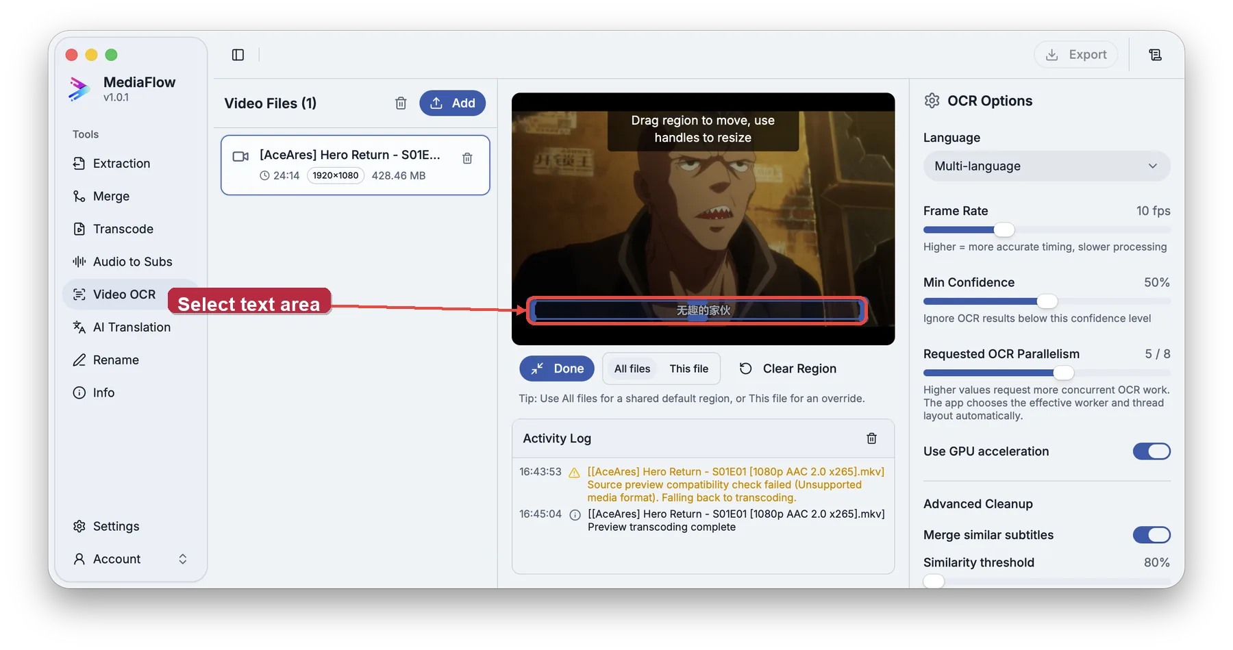Click the Account person icon
This screenshot has width=1233, height=650.
click(79, 559)
